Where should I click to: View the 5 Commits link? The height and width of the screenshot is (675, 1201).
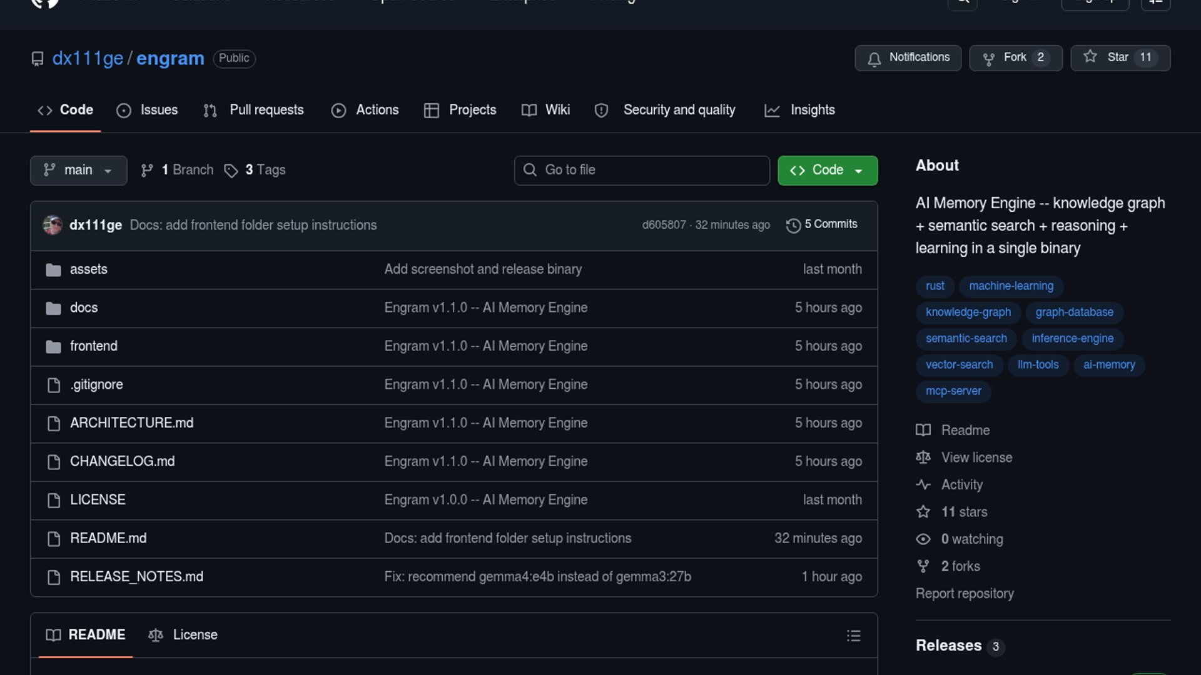pyautogui.click(x=822, y=225)
